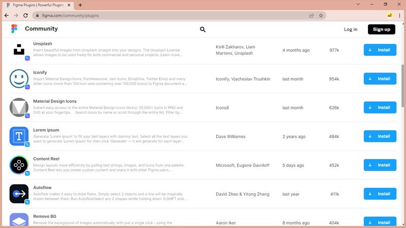Click the 404k install count
The height and width of the screenshot is (228, 406).
[334, 223]
